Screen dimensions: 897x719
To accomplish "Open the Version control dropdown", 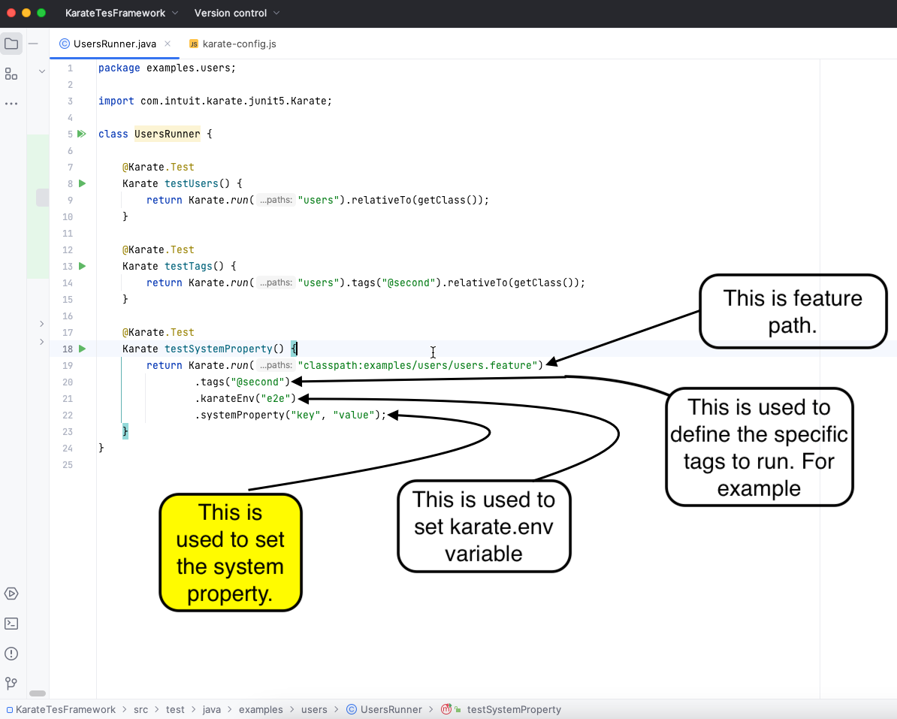I will (237, 13).
